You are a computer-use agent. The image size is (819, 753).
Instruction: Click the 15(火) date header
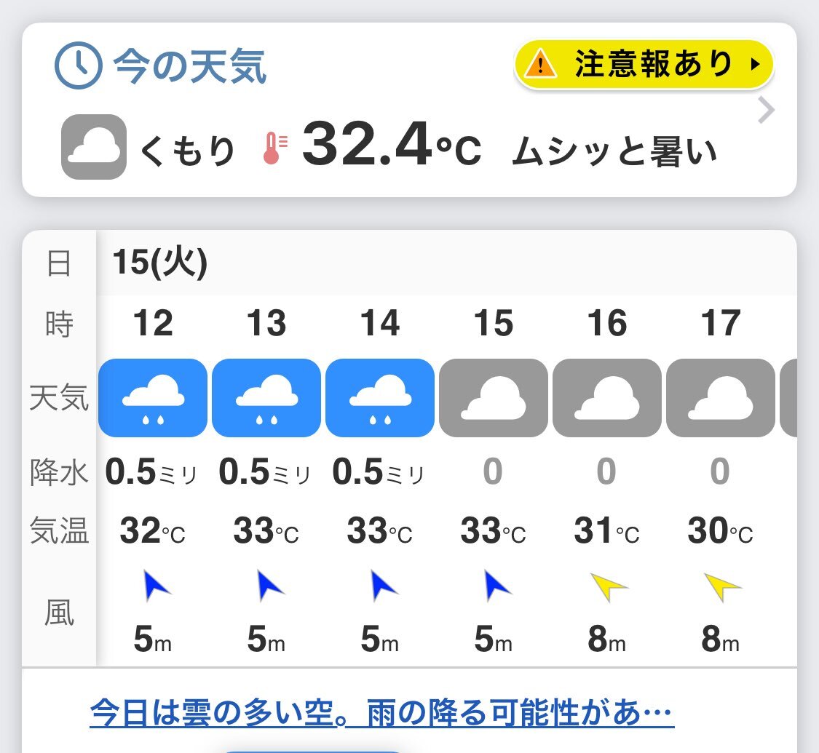(x=160, y=262)
